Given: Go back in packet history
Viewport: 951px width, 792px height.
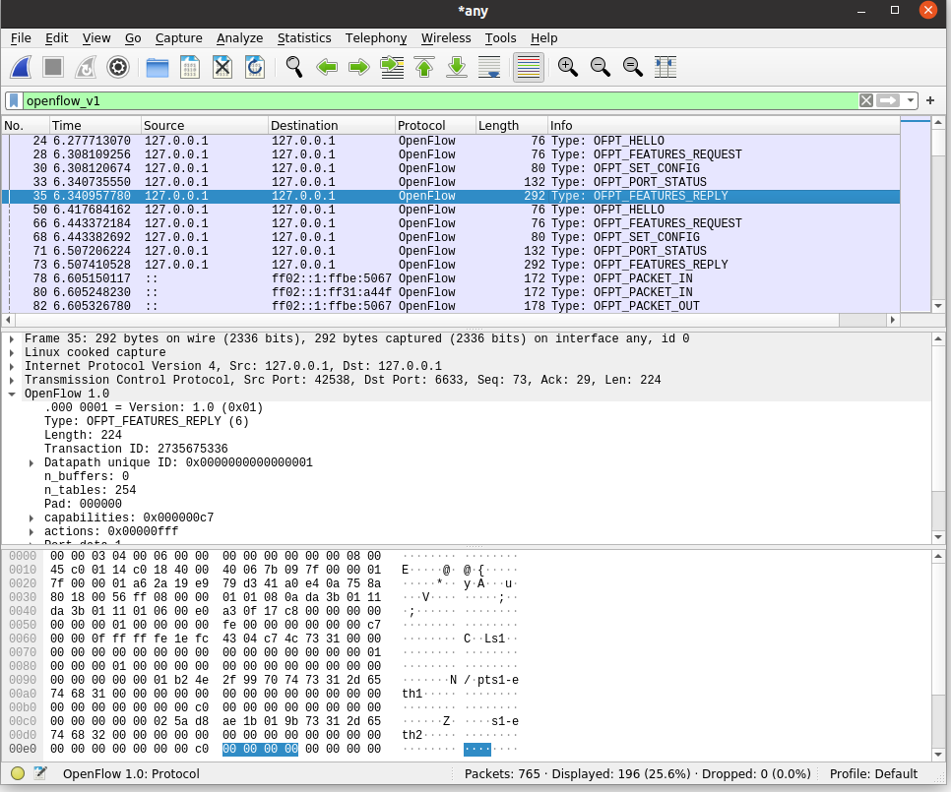Looking at the screenshot, I should pyautogui.click(x=327, y=67).
